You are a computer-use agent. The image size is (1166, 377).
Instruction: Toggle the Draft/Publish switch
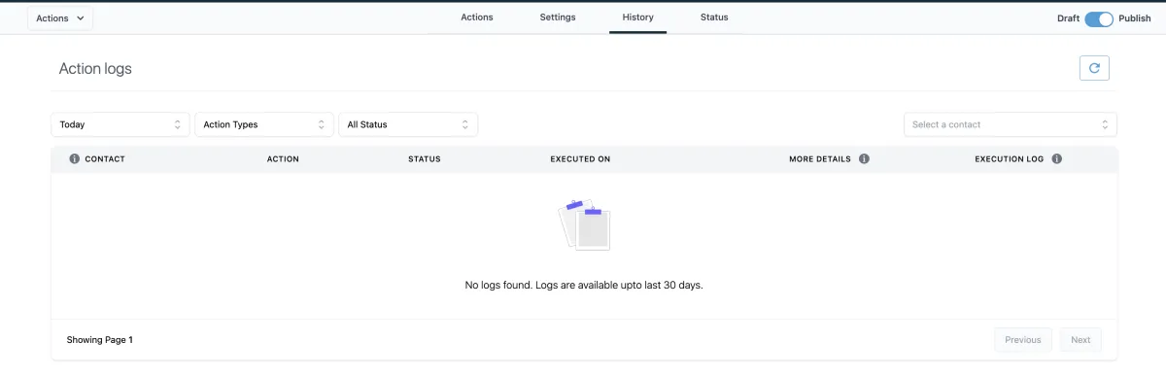(x=1099, y=18)
